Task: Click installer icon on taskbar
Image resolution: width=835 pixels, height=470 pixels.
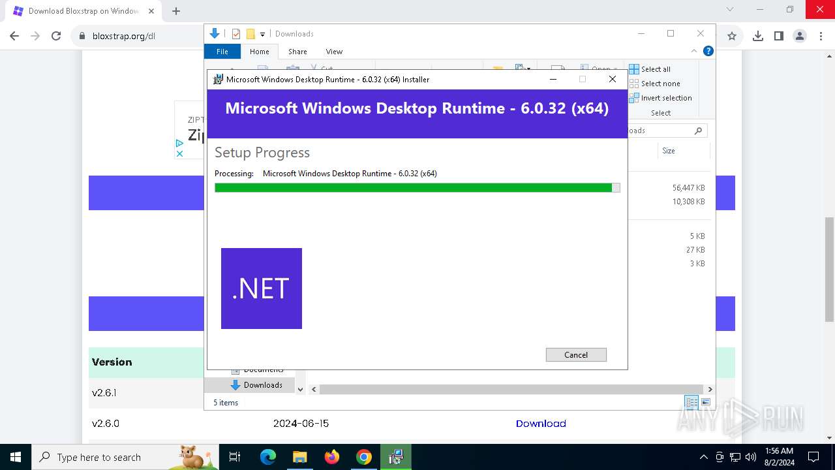Action: coord(395,457)
